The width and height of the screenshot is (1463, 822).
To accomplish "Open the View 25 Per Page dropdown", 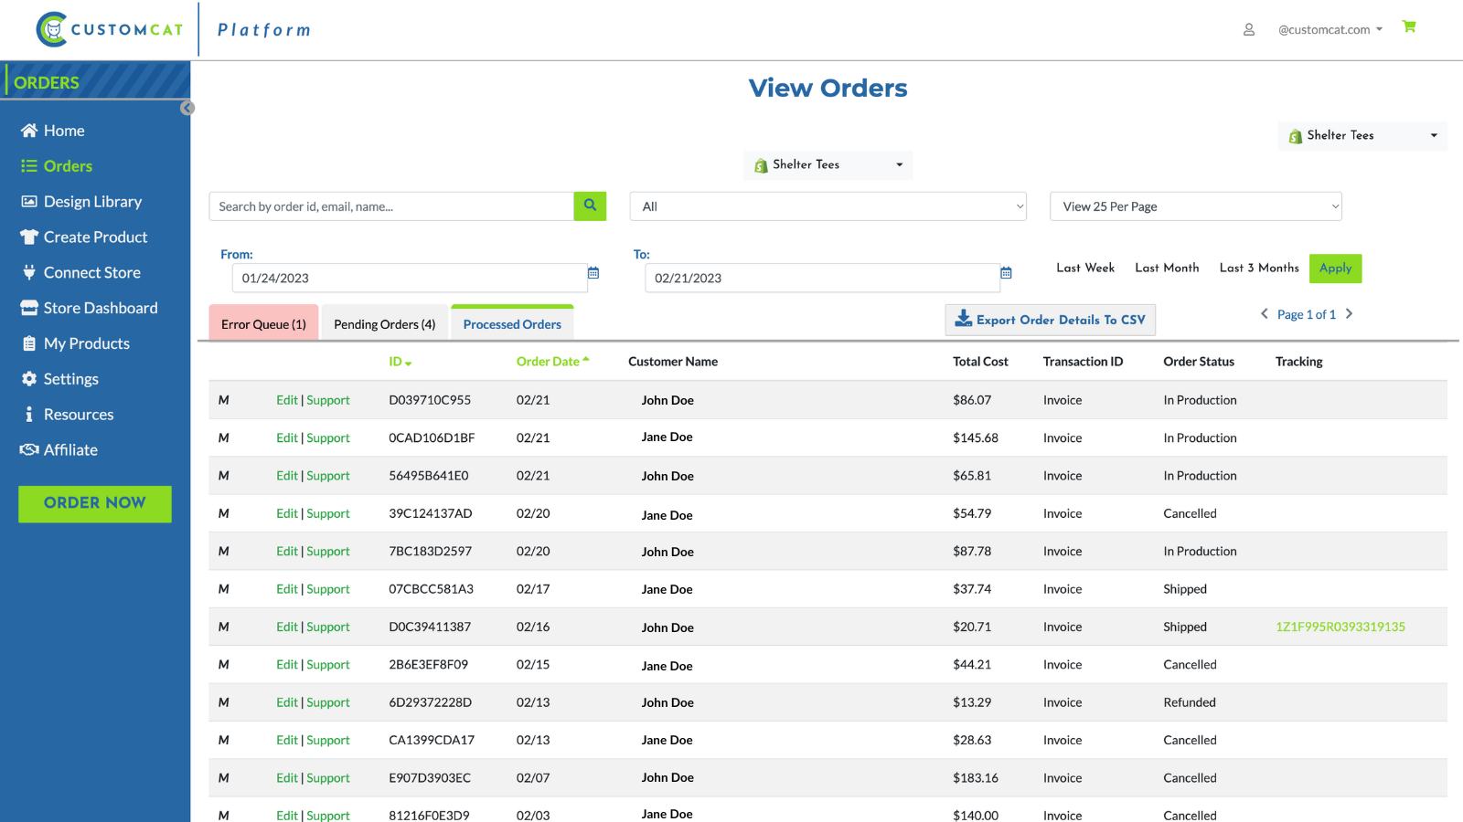I will click(1195, 205).
